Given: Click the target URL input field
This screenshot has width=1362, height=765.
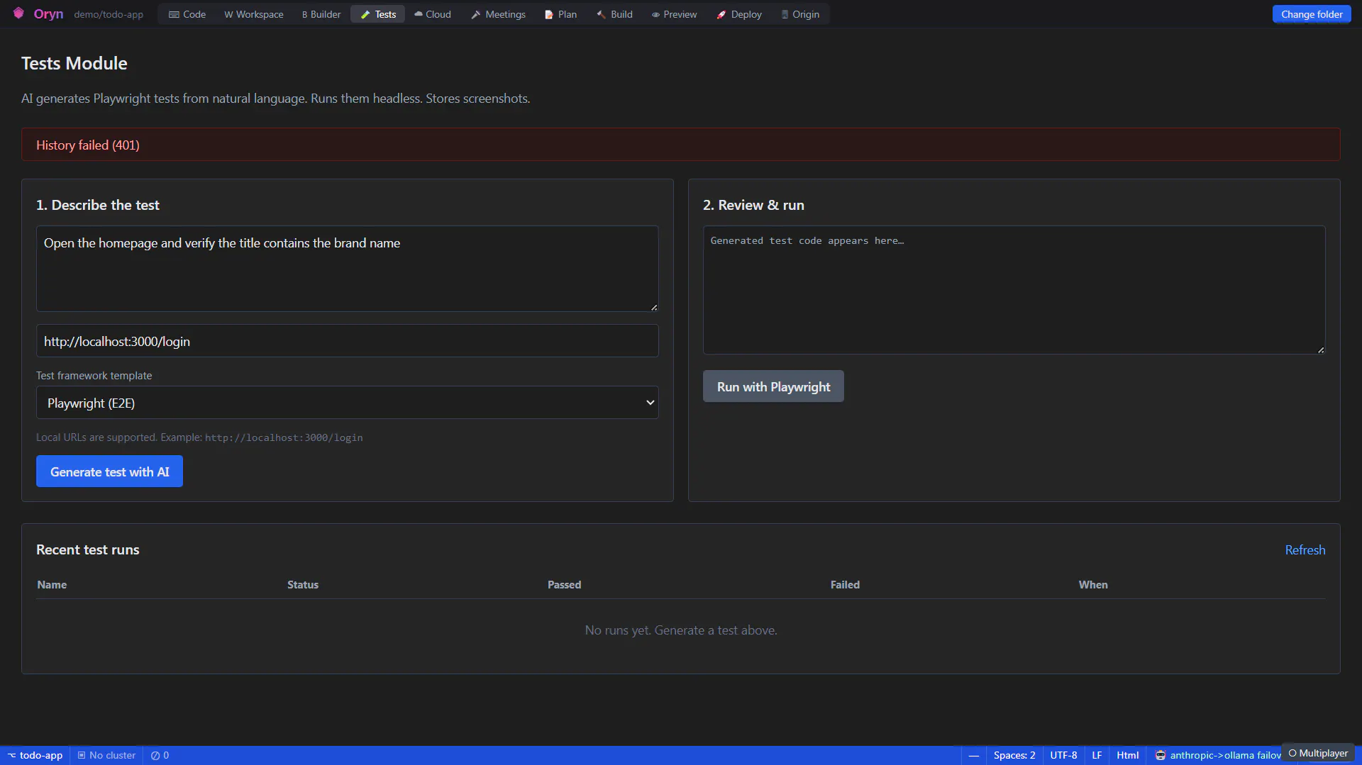Looking at the screenshot, I should [347, 341].
